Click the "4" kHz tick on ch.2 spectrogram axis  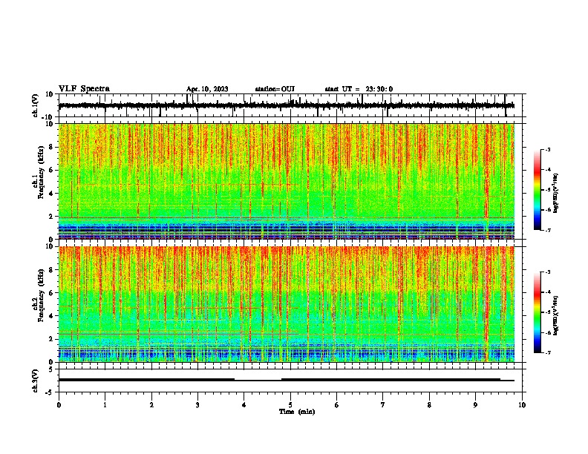51,316
